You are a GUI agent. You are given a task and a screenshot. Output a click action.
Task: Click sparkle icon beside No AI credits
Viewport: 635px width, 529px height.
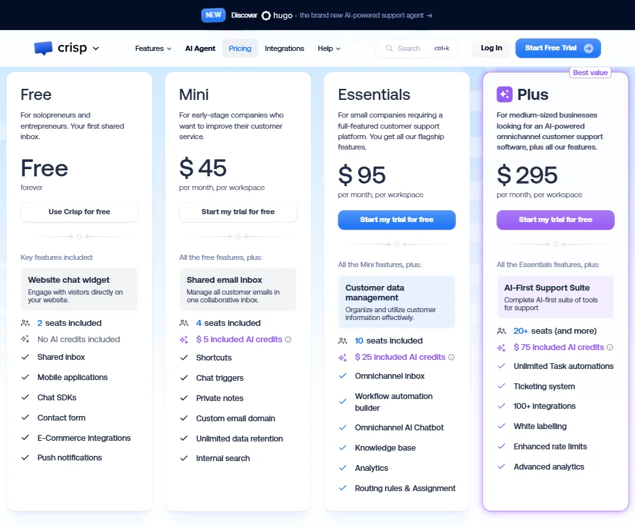tap(25, 339)
